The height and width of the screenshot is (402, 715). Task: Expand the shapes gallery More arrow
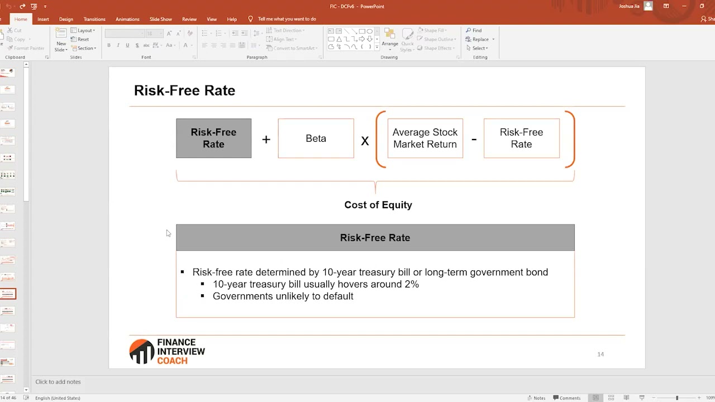coord(377,47)
